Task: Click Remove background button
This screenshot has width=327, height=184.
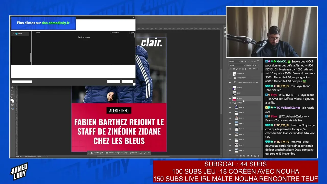Action: 114,153
